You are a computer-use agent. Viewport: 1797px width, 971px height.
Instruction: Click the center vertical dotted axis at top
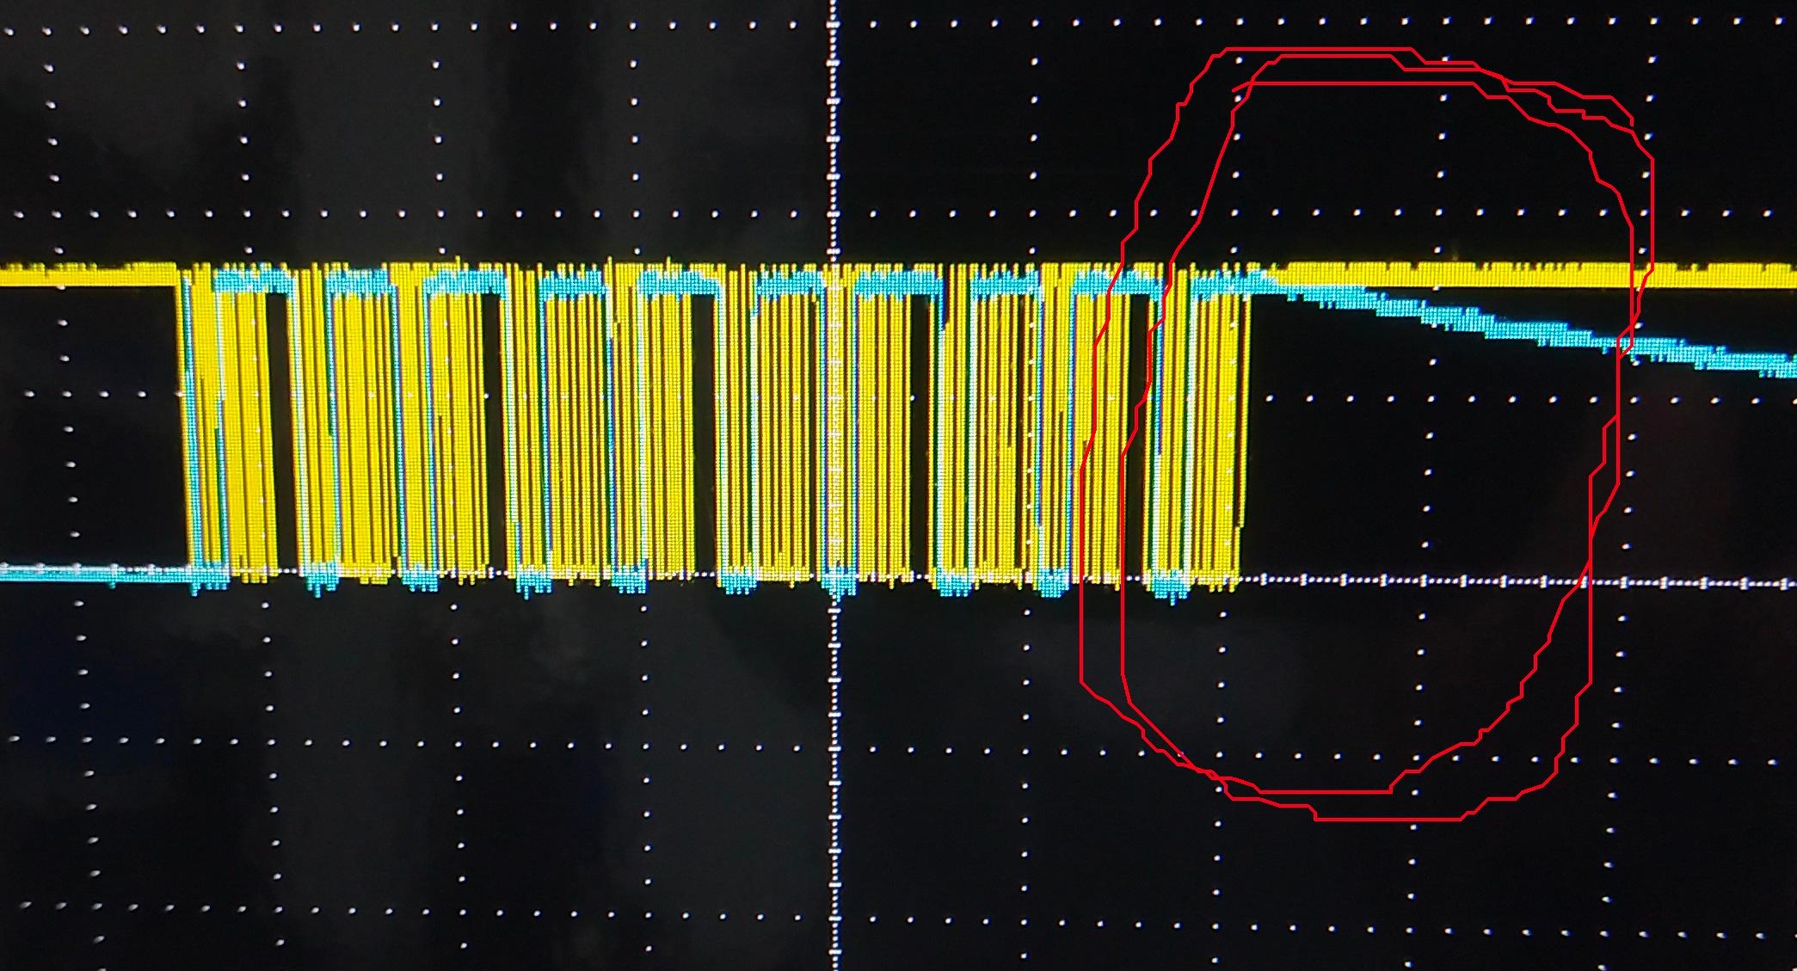tap(833, 52)
